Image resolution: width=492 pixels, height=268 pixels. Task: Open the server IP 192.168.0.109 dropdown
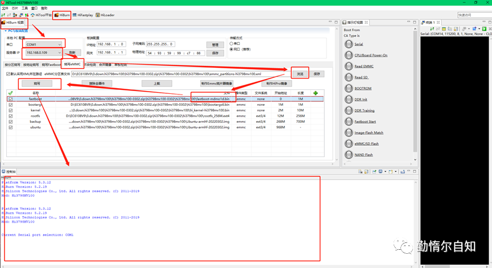click(x=44, y=52)
